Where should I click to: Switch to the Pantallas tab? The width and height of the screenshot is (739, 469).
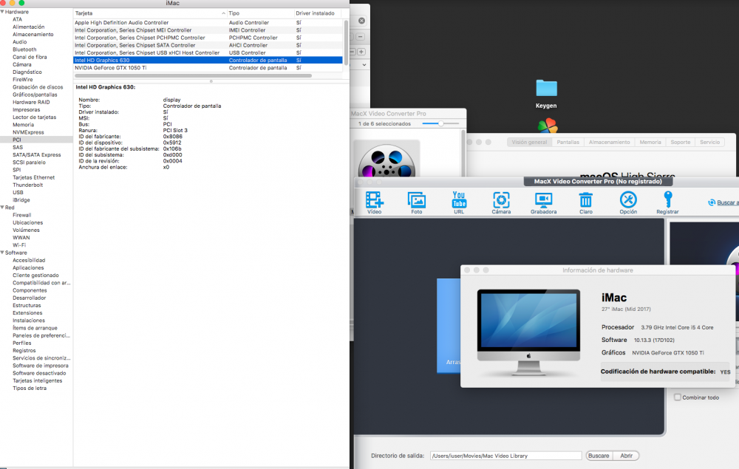click(x=568, y=143)
